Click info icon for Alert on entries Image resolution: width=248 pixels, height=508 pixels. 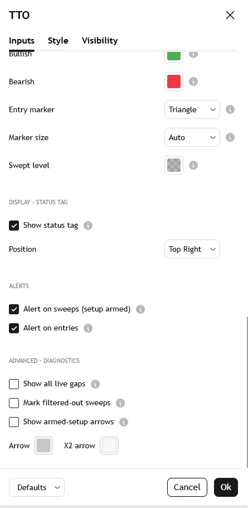pos(88,328)
